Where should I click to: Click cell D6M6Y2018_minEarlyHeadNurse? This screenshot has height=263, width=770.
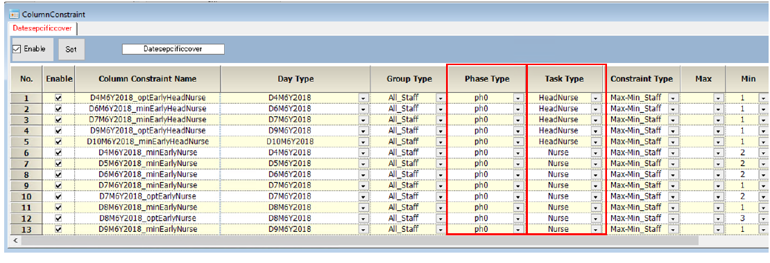tap(147, 109)
